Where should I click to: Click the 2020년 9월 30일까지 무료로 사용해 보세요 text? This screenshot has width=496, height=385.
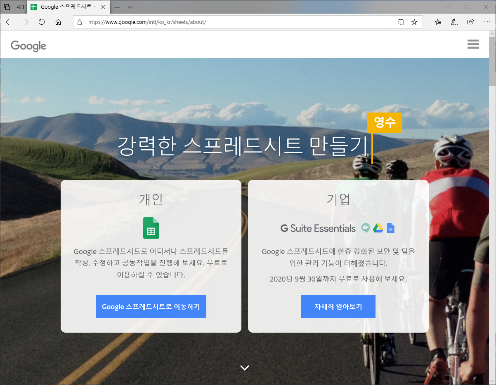tap(338, 279)
